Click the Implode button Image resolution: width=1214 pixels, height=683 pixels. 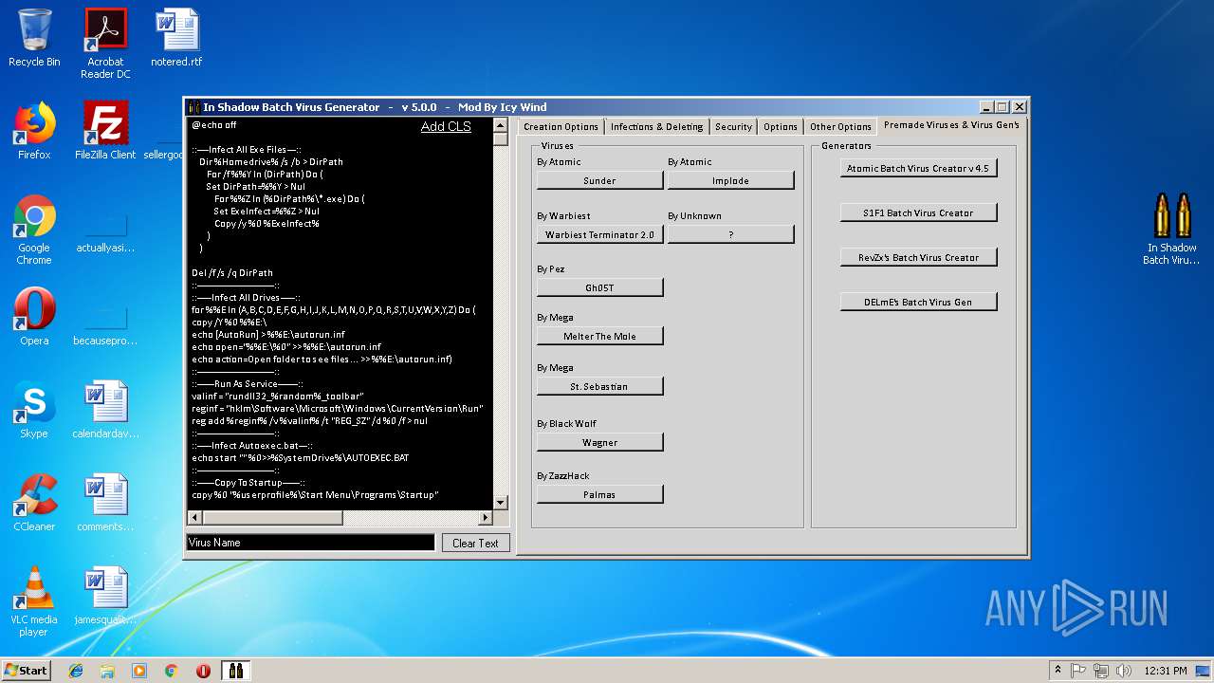[x=730, y=180]
